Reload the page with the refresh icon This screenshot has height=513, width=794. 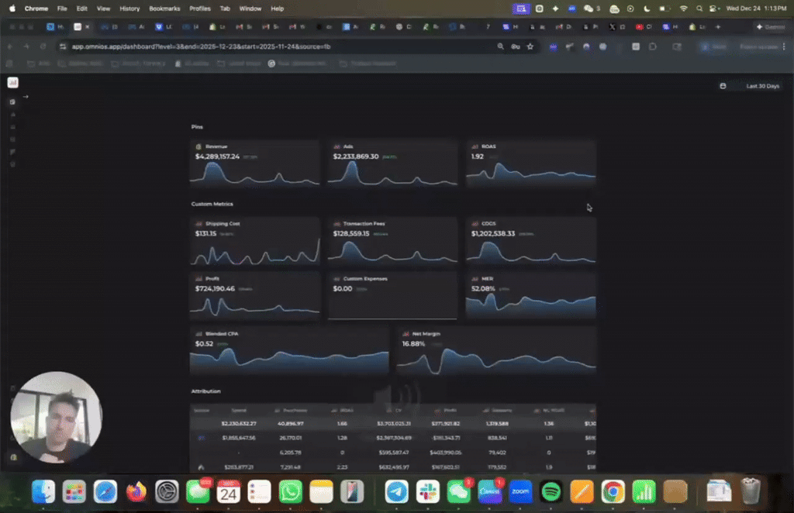pos(43,46)
